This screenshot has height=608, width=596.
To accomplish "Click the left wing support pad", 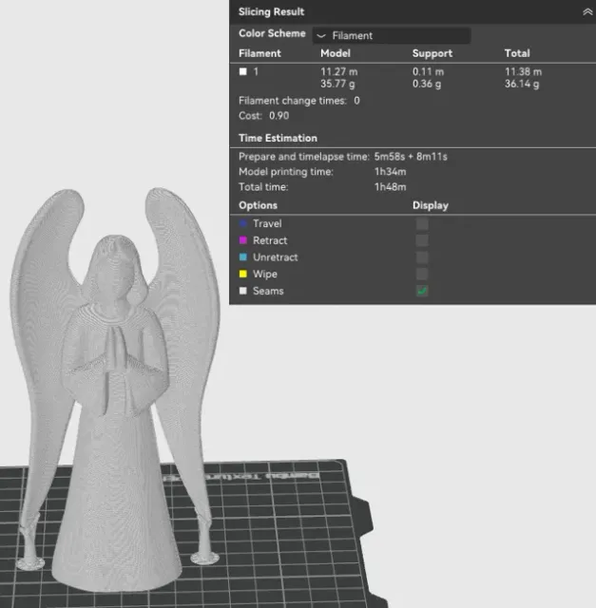I will coord(30,563).
